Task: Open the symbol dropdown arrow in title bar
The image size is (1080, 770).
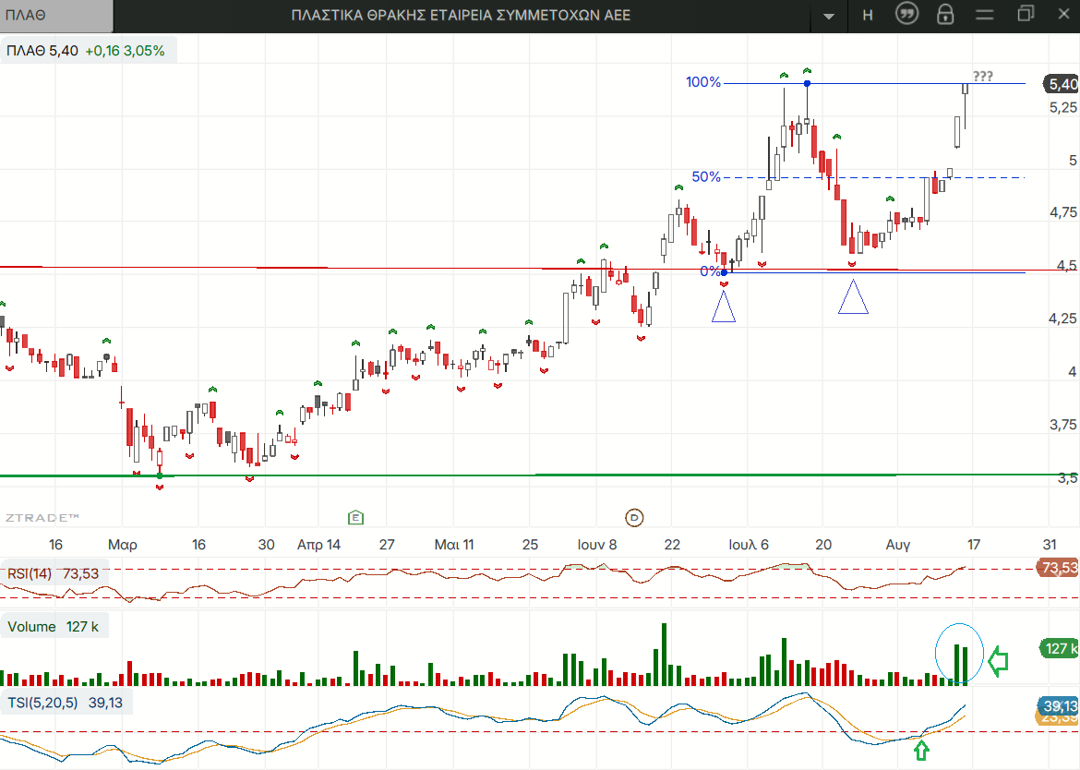Action: [829, 15]
